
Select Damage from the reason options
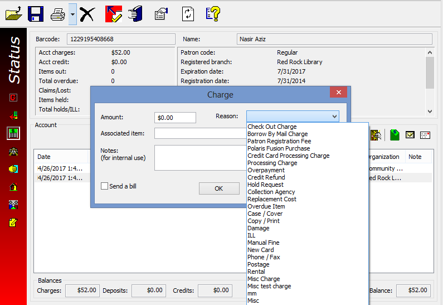click(x=259, y=228)
